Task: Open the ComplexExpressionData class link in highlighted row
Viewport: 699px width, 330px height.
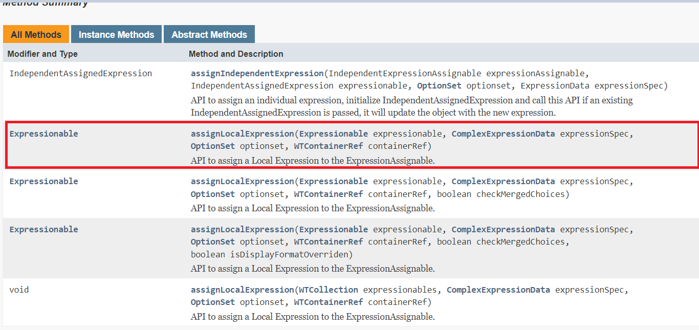Action: click(x=503, y=134)
